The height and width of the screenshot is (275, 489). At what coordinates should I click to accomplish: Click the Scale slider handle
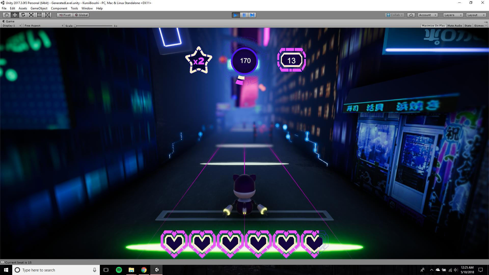[x=75, y=26]
